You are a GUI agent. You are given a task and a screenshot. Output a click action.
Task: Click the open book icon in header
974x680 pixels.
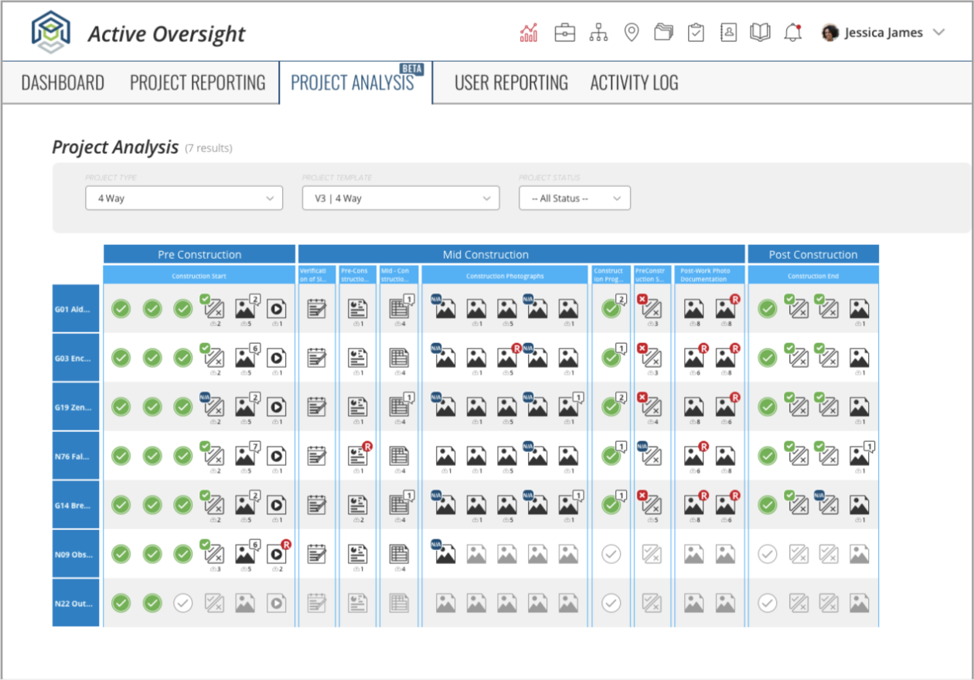pyautogui.click(x=760, y=32)
